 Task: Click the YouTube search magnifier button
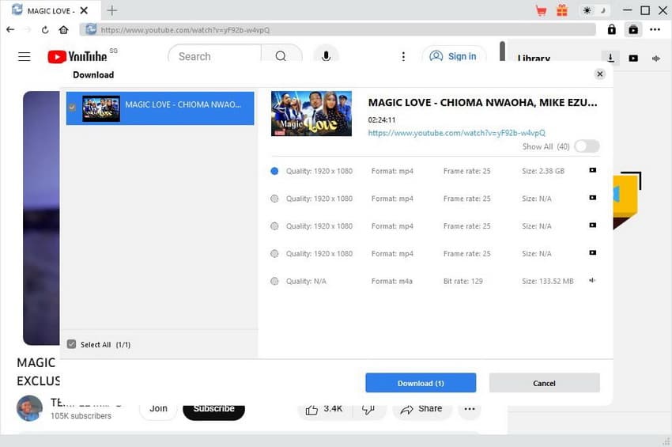(281, 56)
